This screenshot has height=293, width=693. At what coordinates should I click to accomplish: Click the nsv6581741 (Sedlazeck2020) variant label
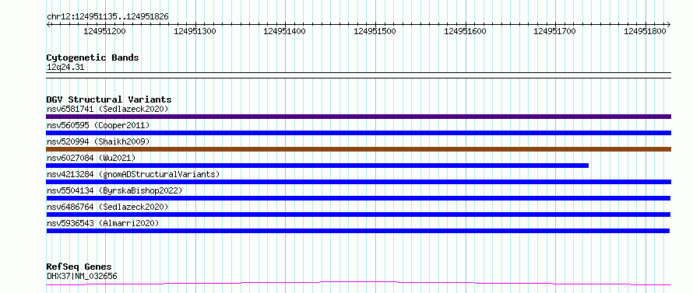click(107, 109)
